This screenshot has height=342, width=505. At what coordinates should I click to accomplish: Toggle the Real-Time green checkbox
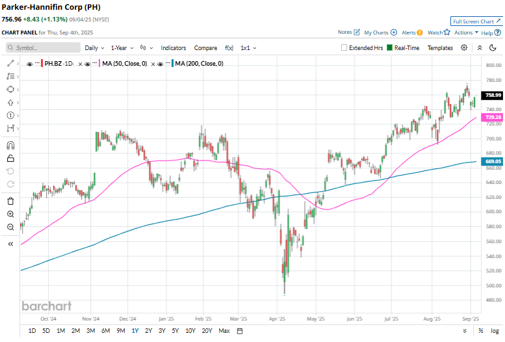[x=389, y=47]
